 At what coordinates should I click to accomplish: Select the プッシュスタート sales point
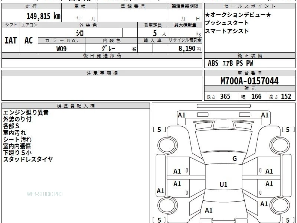pos(227,23)
